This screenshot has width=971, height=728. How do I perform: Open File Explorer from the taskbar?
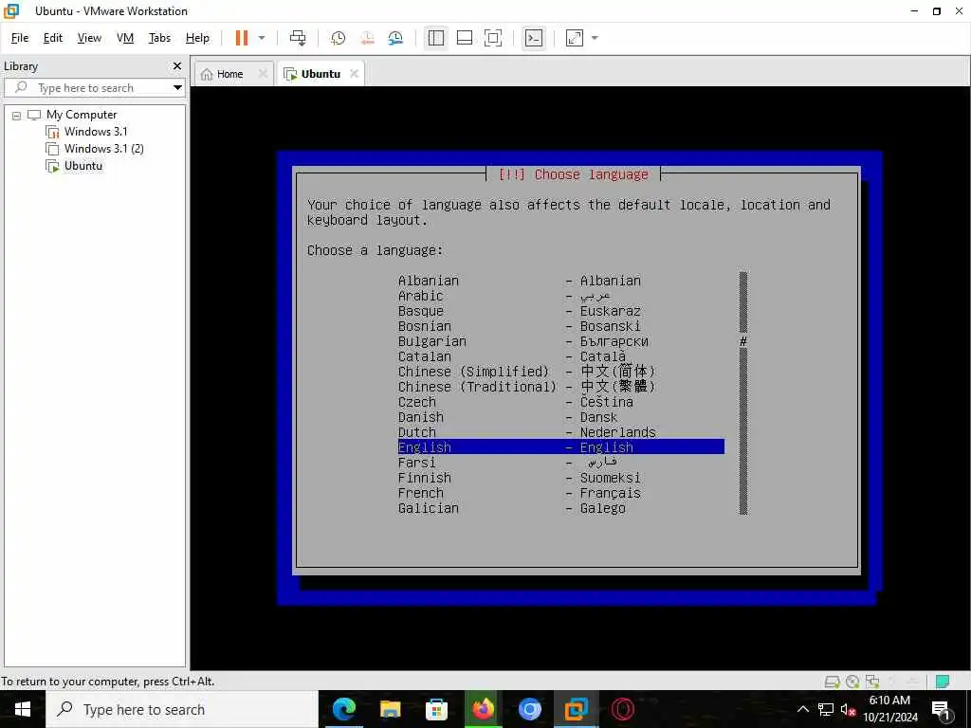click(390, 709)
